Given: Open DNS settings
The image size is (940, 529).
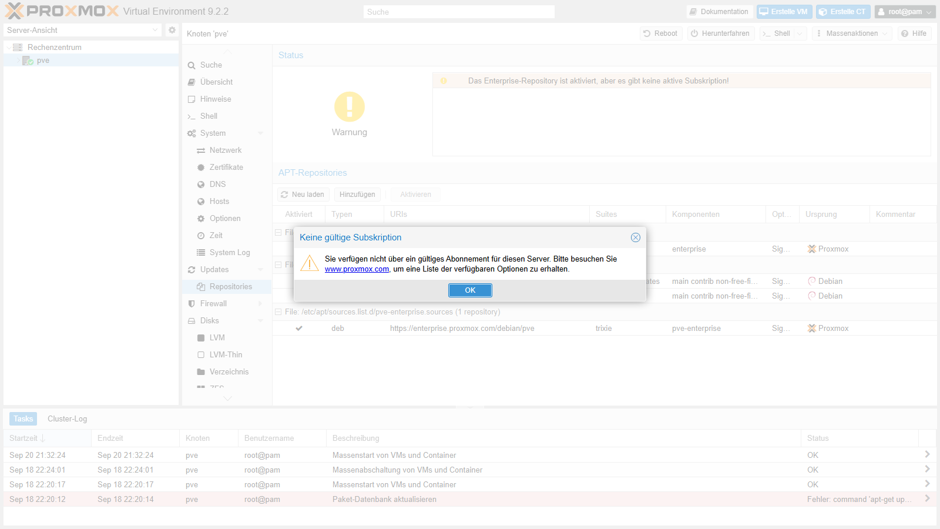Looking at the screenshot, I should [x=217, y=185].
